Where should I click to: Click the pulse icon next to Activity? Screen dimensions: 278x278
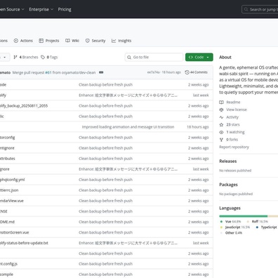pyautogui.click(x=221, y=117)
